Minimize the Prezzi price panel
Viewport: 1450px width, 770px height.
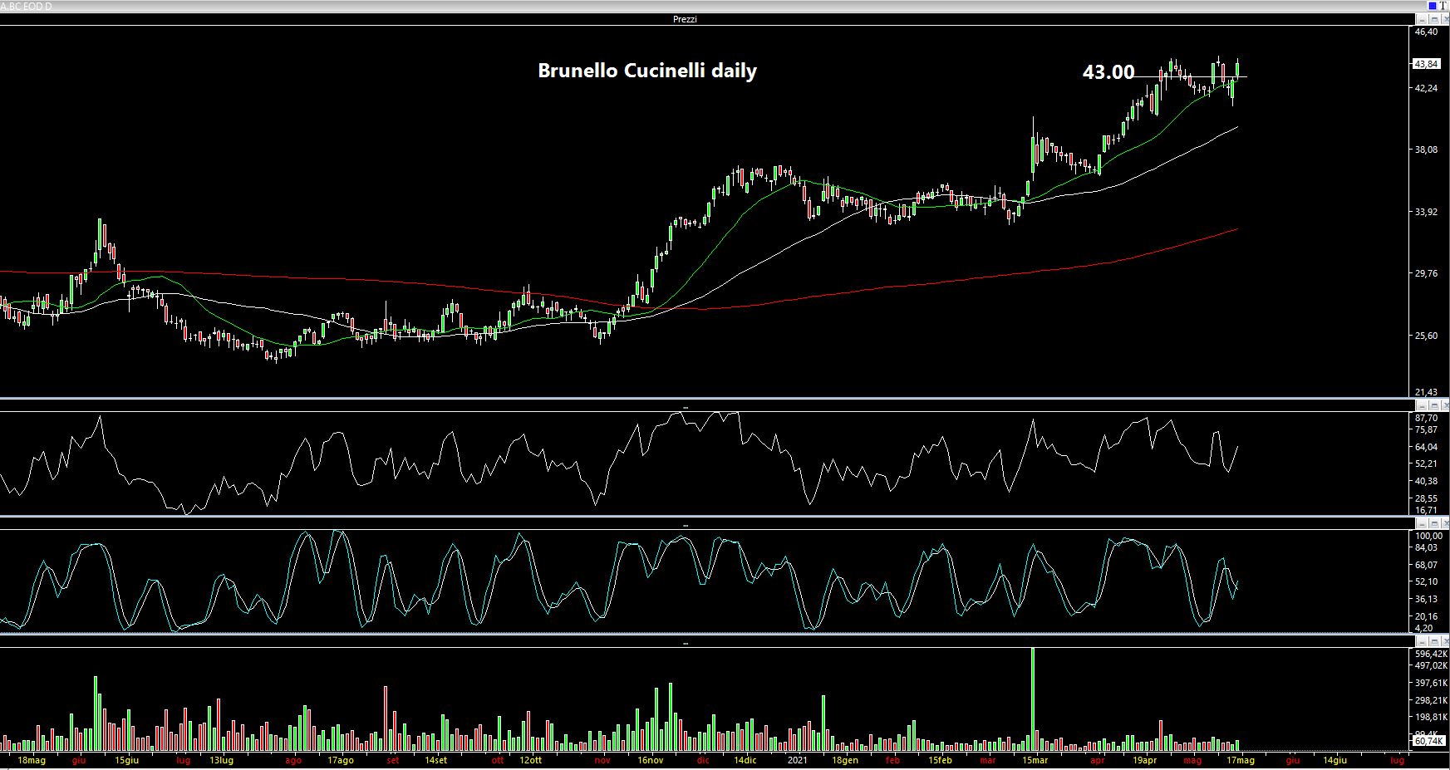[1422, 19]
